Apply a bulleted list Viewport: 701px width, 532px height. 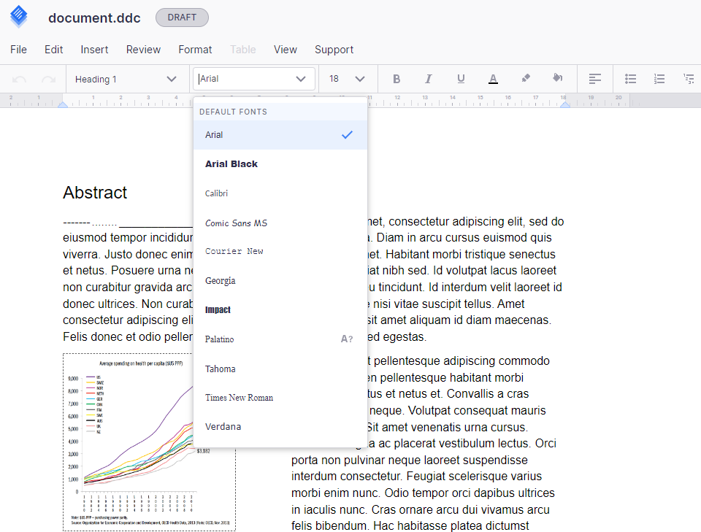click(630, 79)
